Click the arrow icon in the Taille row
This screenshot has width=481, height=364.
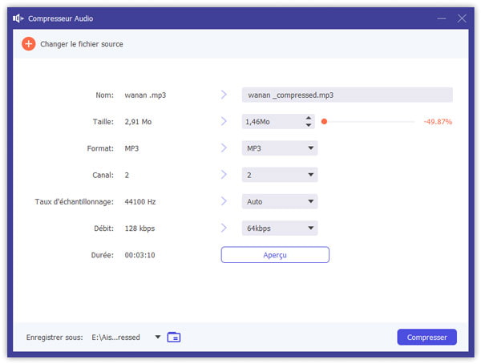(x=224, y=122)
